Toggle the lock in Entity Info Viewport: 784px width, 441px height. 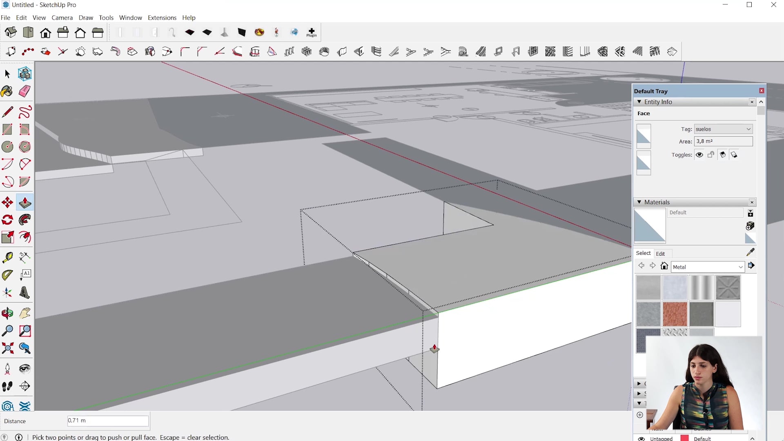(711, 154)
